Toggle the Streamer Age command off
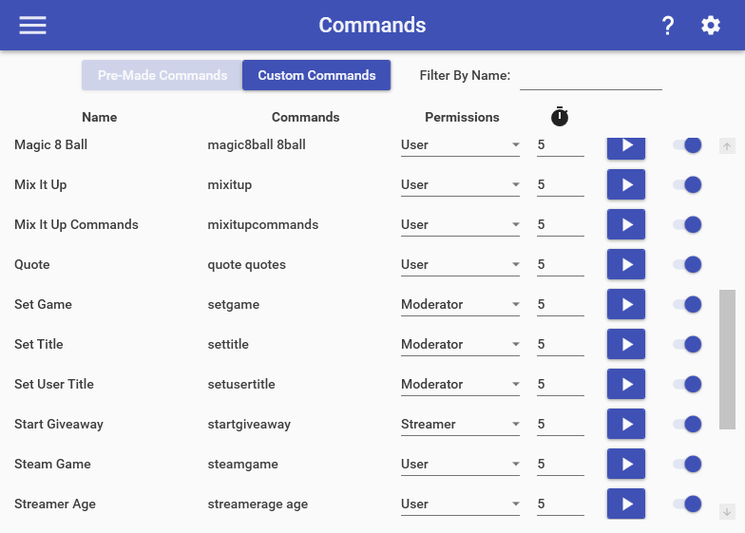Screen dimensions: 745x533 pyautogui.click(x=687, y=504)
